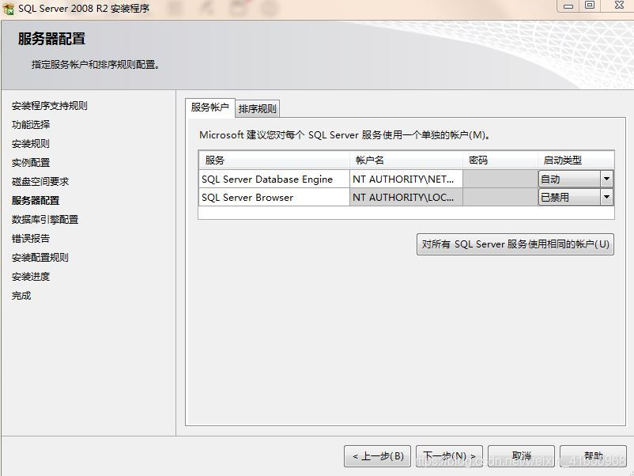
Task: Click password field for SQL Server Browser
Action: coord(500,197)
